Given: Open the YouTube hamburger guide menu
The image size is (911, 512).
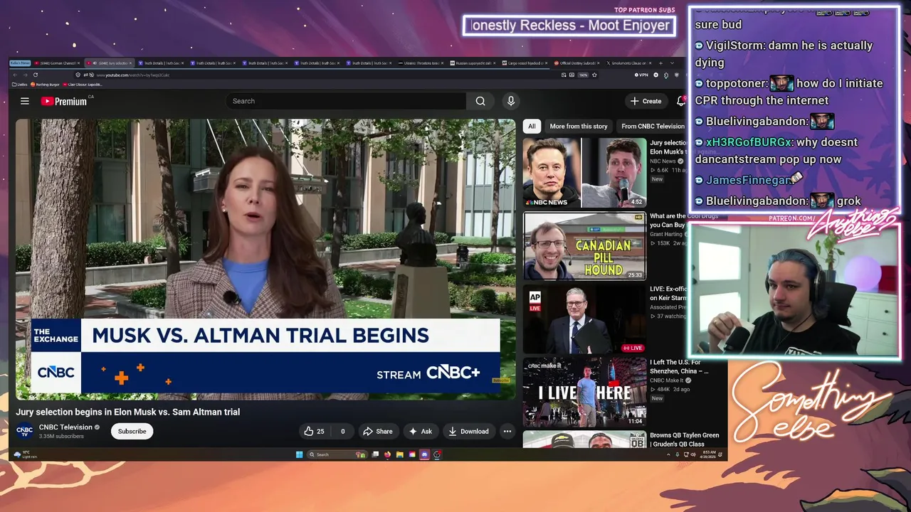Looking at the screenshot, I should point(25,101).
